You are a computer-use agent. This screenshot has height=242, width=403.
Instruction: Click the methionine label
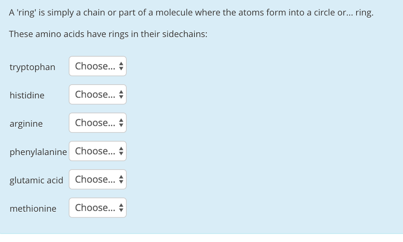tap(33, 209)
